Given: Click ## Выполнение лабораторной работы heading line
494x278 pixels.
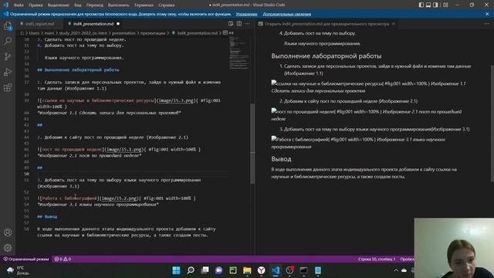Looking at the screenshot, I should pos(78,70).
